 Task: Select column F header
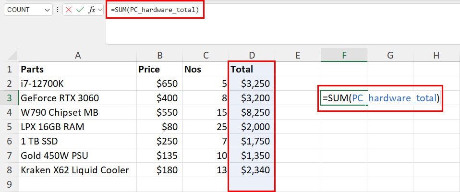pyautogui.click(x=344, y=55)
